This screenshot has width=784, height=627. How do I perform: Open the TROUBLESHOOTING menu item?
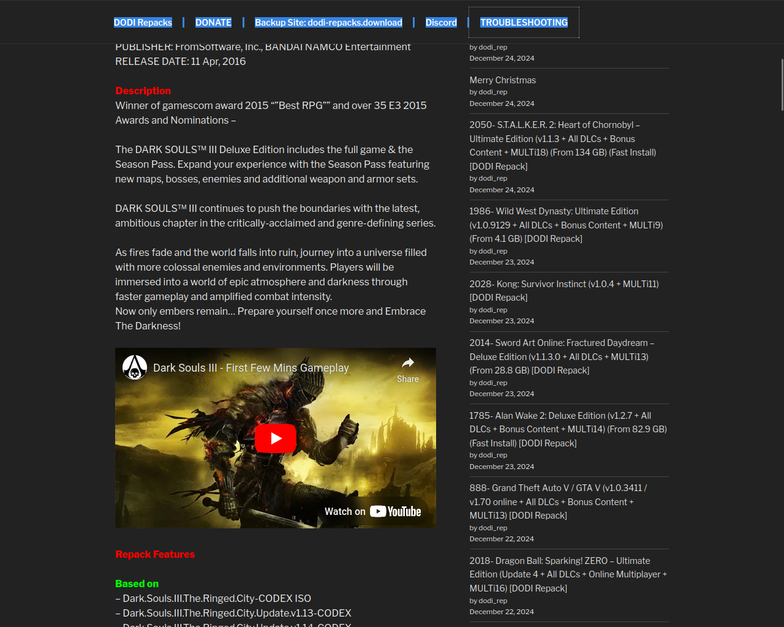(x=524, y=23)
